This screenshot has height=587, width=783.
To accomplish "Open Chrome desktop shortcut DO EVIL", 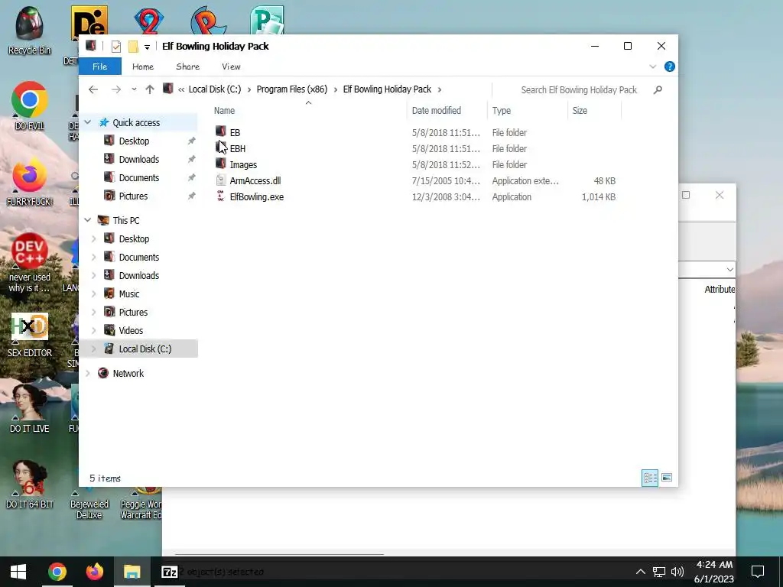I will click(30, 105).
